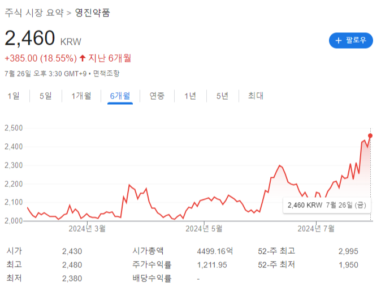The image size is (381, 286).
Task: Click the 2,500 y-axis label
Action: 14,128
